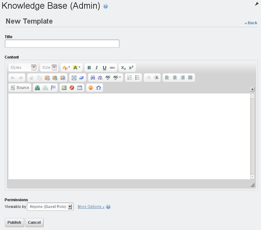Click the wrench options icon
Screen dimensions: 261x230
point(256,4)
